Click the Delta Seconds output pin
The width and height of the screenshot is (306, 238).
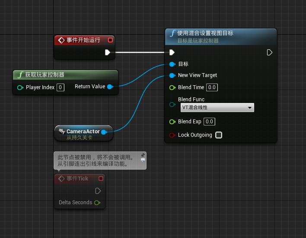click(97, 203)
